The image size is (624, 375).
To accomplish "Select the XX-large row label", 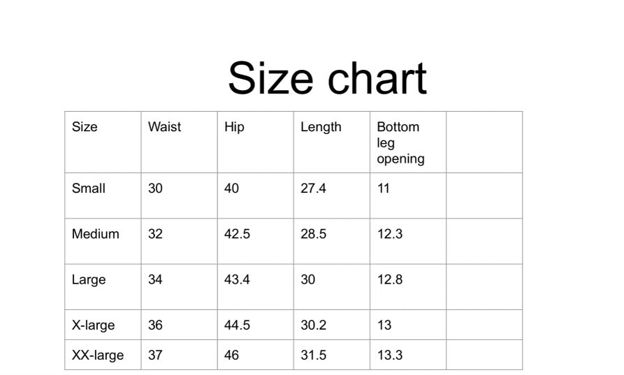I will (98, 355).
